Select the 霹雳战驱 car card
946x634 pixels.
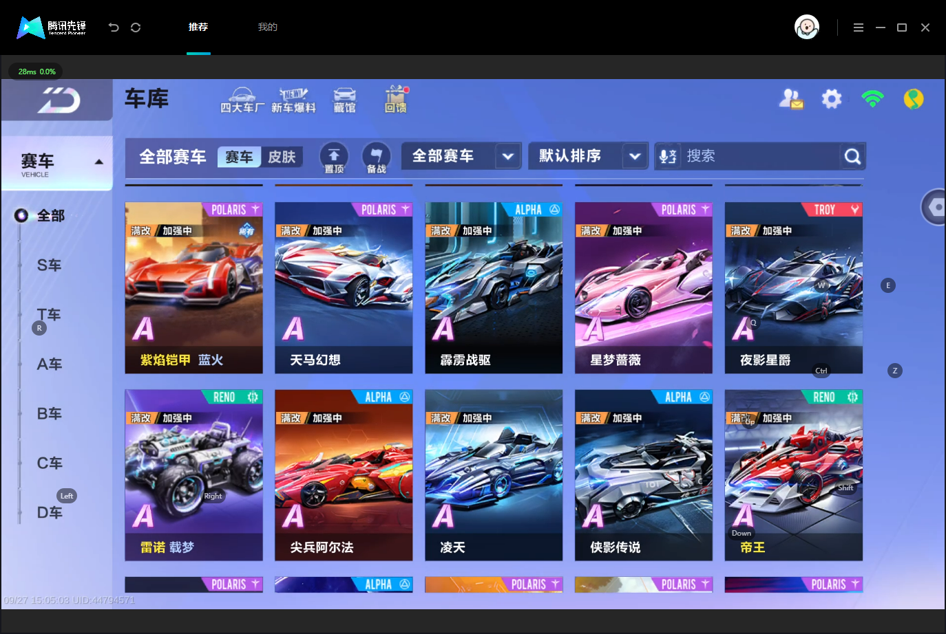(x=494, y=288)
